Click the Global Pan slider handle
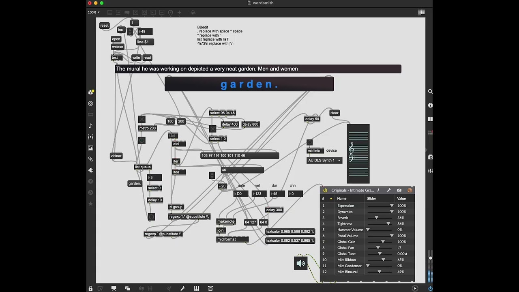This screenshot has width=519, height=292. click(378, 248)
